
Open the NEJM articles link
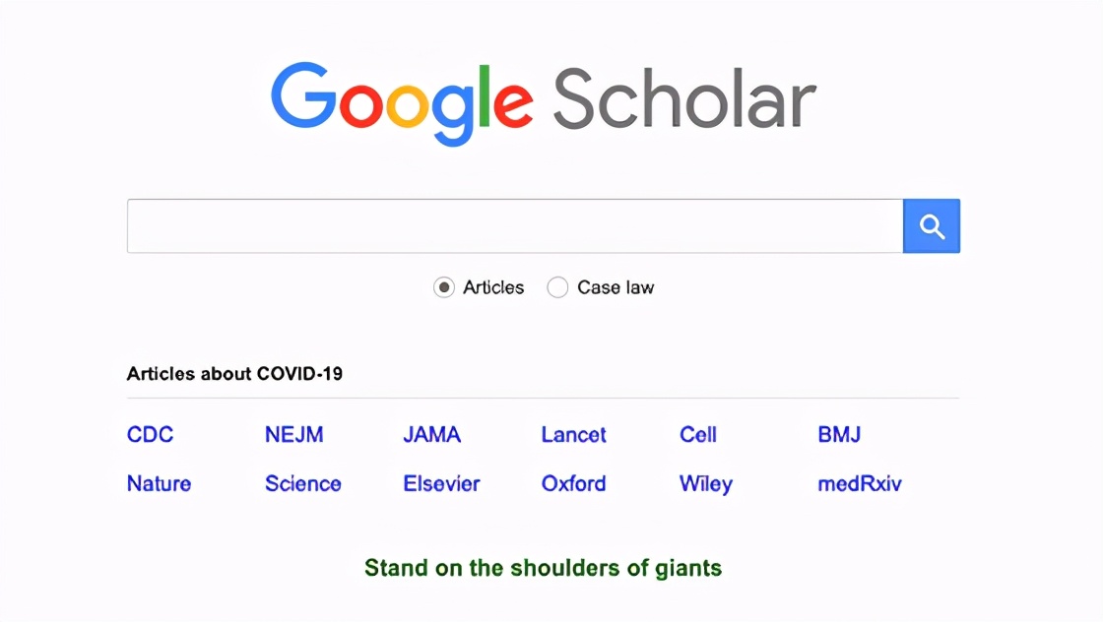tap(293, 434)
